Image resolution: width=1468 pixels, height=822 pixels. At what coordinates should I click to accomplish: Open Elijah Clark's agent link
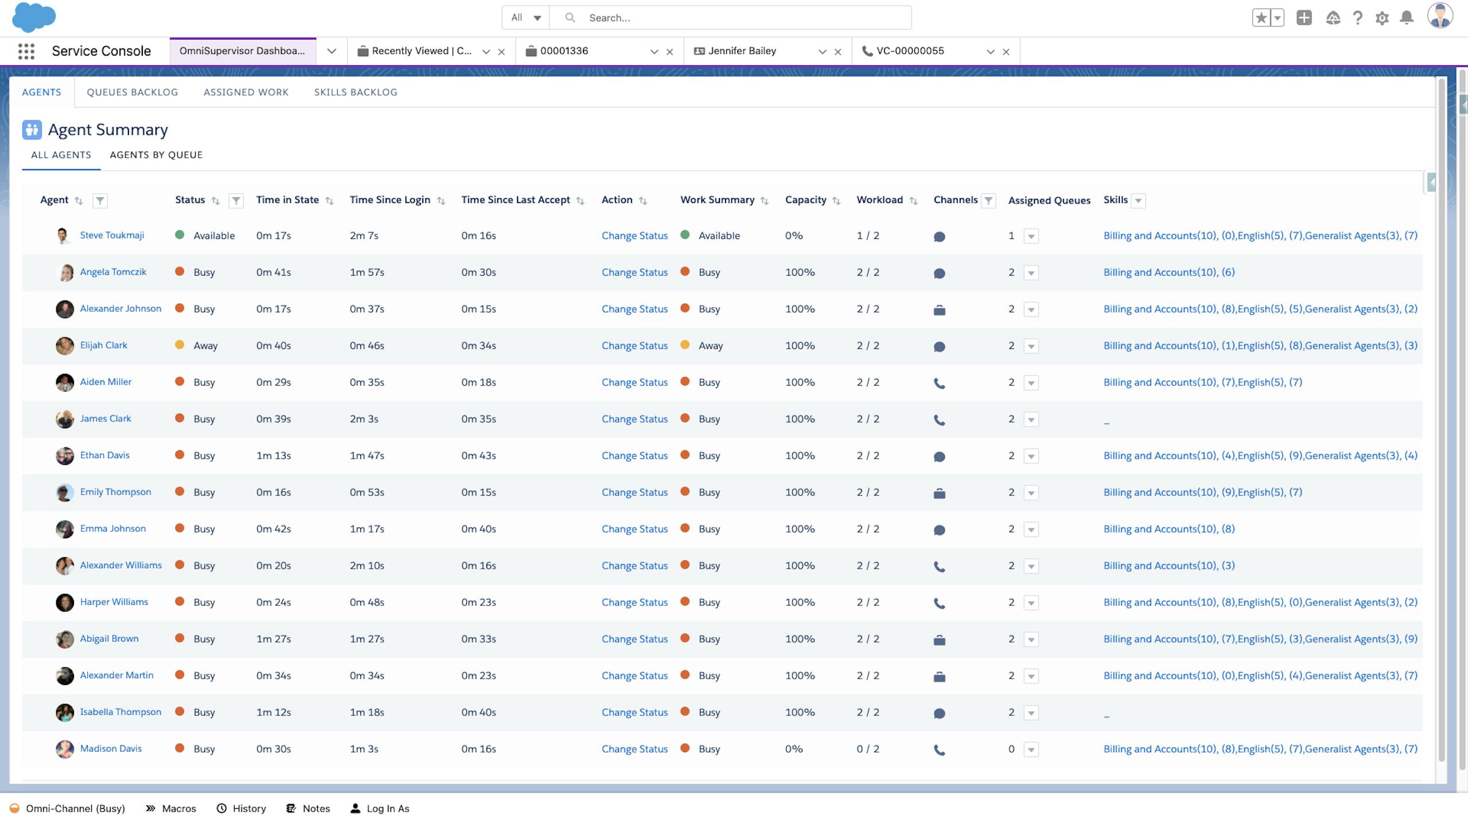tap(103, 345)
